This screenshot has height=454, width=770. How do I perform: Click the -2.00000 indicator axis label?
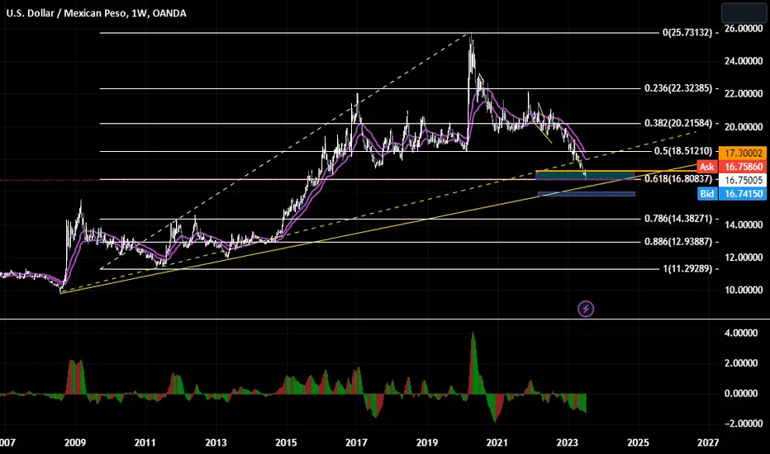(742, 423)
